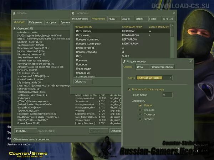Open the Зрители tab in Серверы

[65, 22]
